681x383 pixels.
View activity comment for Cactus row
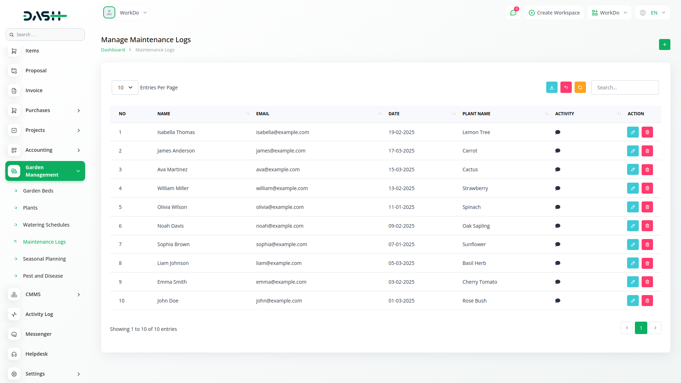[558, 170]
